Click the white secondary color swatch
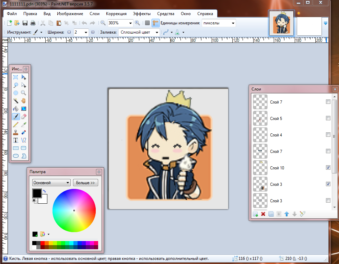339x264 pixels. (x=44, y=200)
